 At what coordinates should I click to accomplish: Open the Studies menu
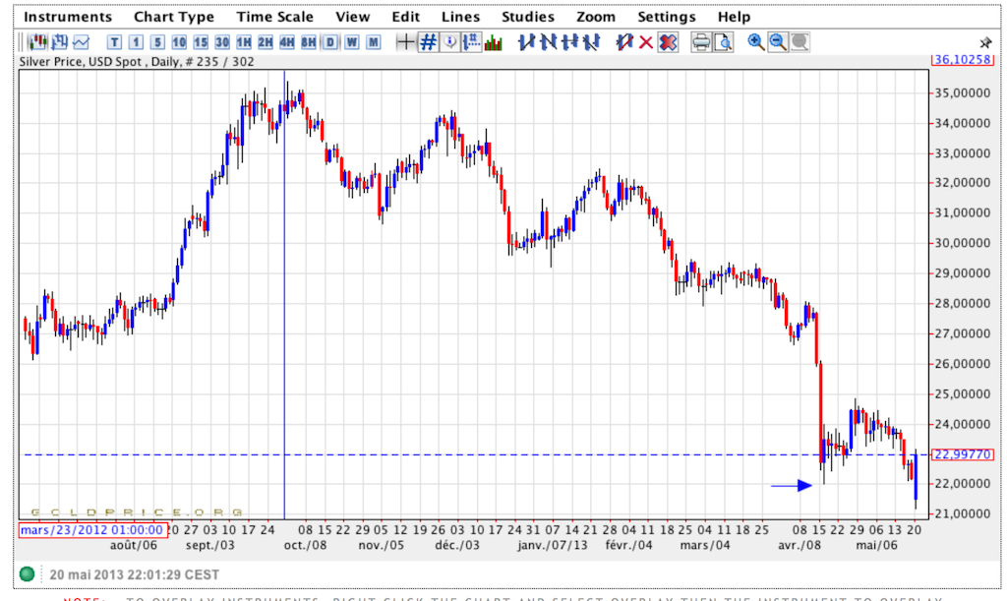(x=528, y=17)
